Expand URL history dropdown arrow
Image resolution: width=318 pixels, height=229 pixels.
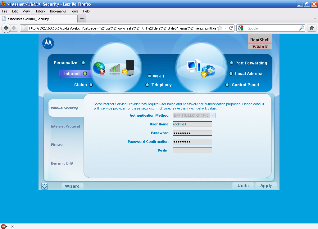pos(225,28)
